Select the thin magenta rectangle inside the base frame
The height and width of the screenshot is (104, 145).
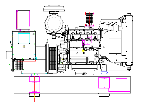click(x=122, y=85)
